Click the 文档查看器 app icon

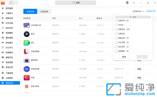(26, 51)
